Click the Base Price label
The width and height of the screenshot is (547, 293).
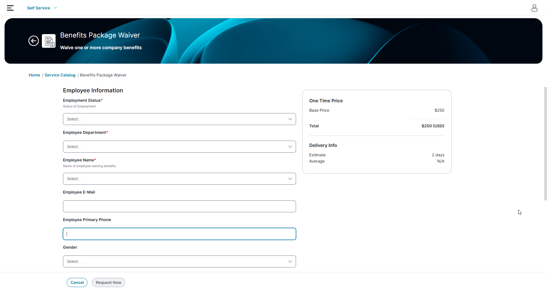(319, 110)
